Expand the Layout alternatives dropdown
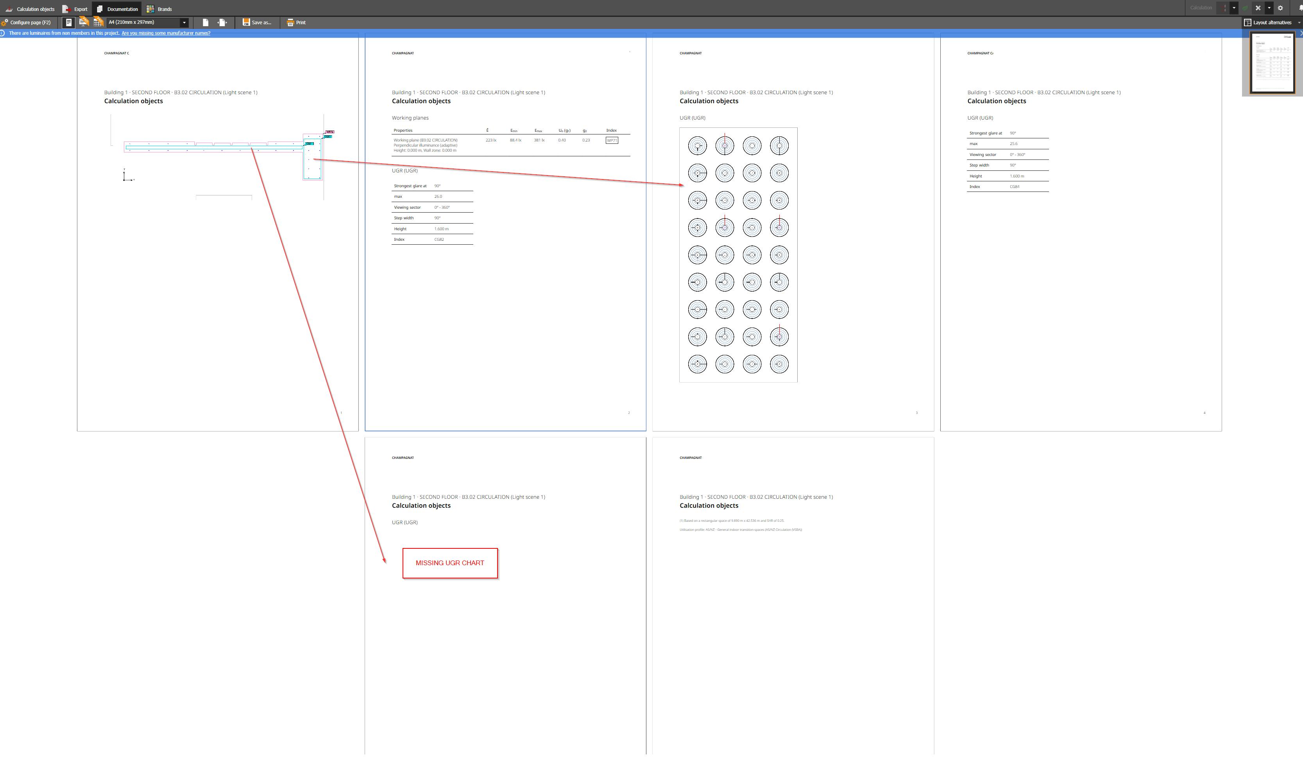Image resolution: width=1303 pixels, height=761 pixels. click(1299, 22)
